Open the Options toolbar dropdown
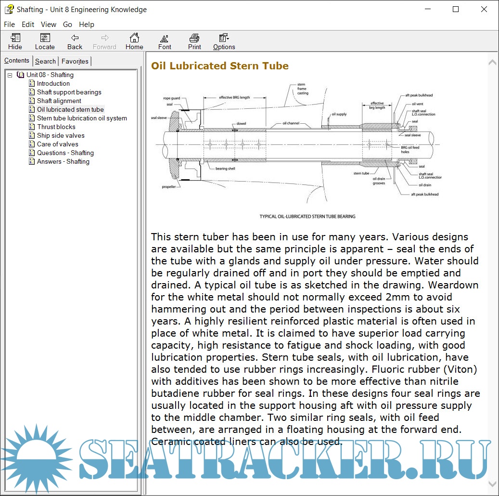The width and height of the screenshot is (499, 496). (x=224, y=39)
